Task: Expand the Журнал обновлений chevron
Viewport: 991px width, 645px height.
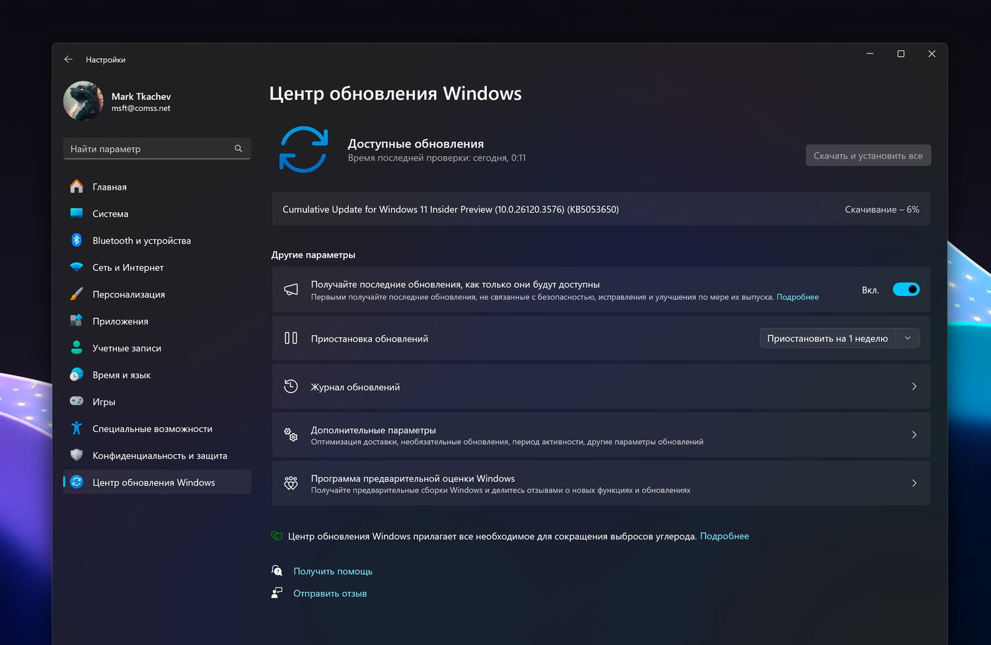Action: pyautogui.click(x=914, y=387)
